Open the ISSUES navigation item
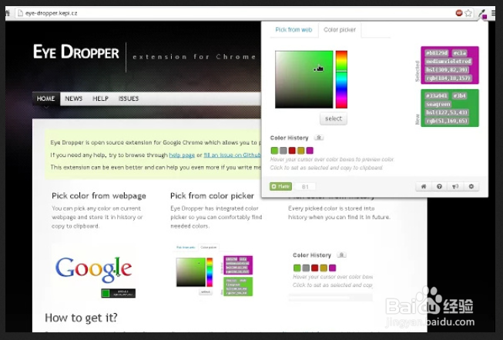Screen dimensions: 503x340 [129, 98]
